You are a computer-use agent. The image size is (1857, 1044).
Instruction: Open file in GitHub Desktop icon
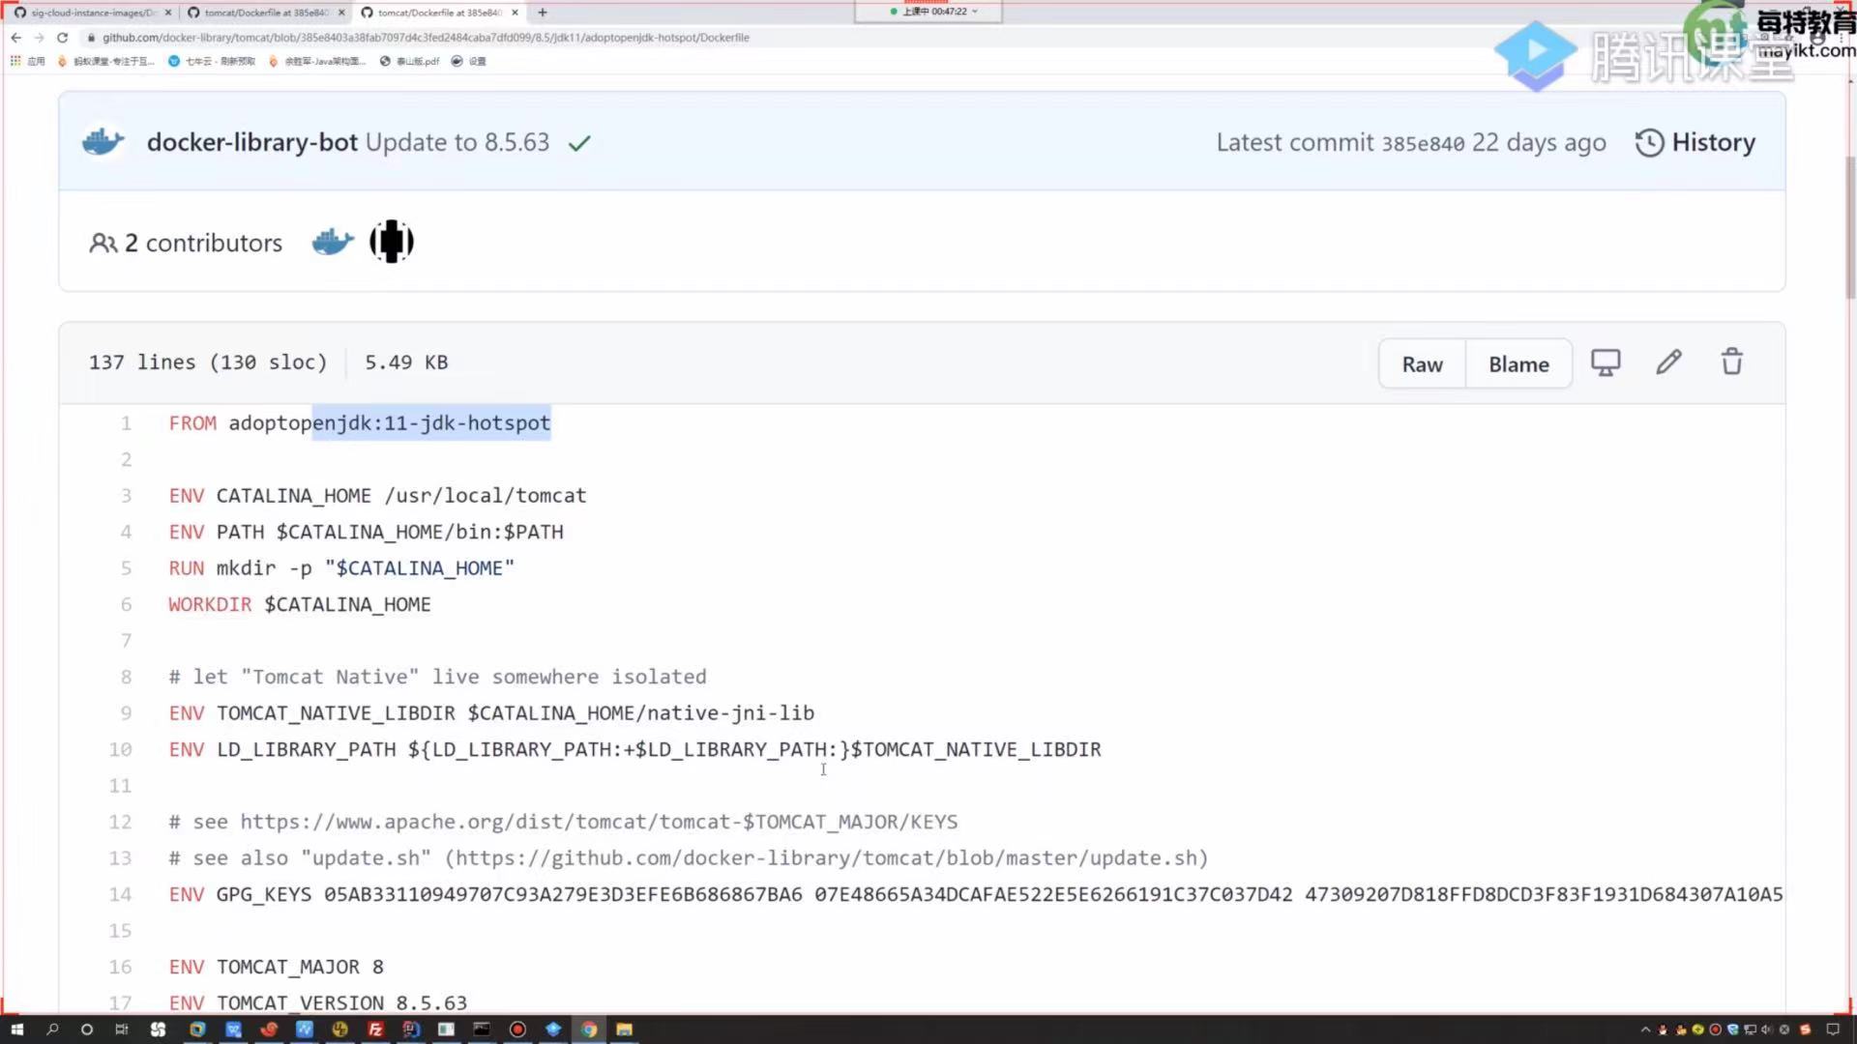point(1606,362)
